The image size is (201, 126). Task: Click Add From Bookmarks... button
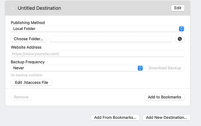click(115, 118)
